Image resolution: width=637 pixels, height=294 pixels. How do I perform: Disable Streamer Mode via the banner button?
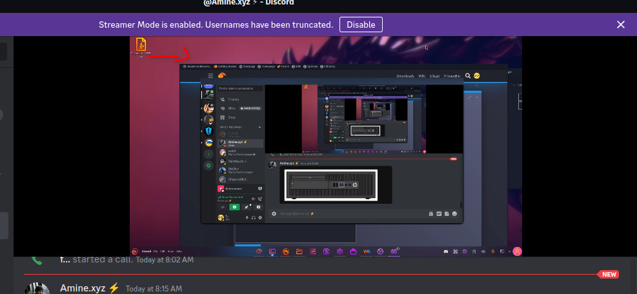tap(361, 24)
